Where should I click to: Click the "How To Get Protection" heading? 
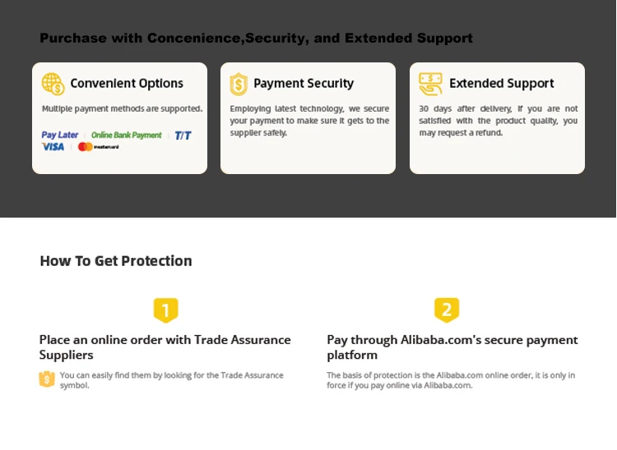tap(116, 261)
